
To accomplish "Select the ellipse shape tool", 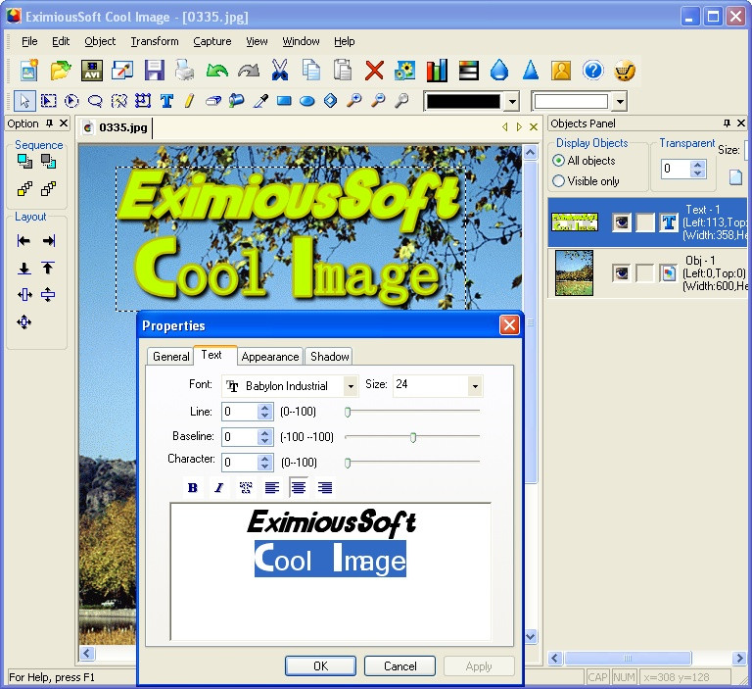I will pos(306,101).
